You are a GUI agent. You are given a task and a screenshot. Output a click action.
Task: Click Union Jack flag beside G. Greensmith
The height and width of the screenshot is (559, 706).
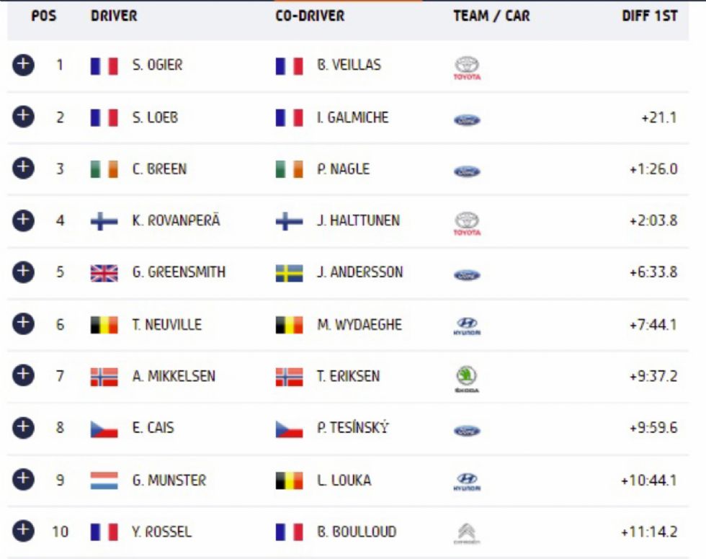point(104,273)
